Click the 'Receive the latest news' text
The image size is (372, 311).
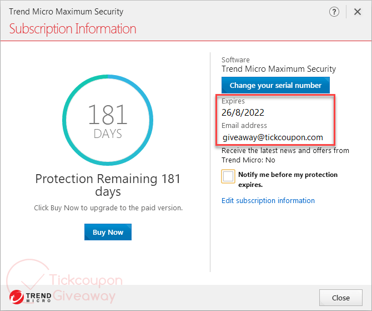coord(285,155)
